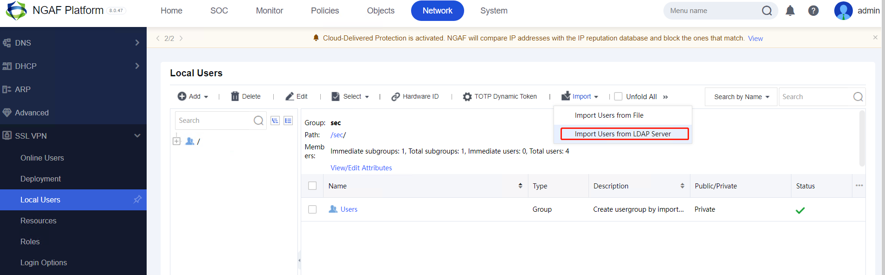
Task: Dismiss the notification banner with X
Action: tap(875, 37)
